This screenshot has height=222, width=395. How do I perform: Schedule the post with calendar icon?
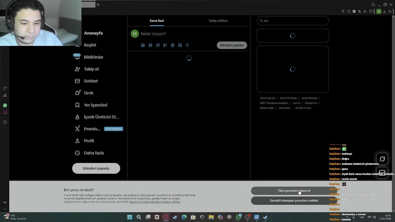pos(180,45)
